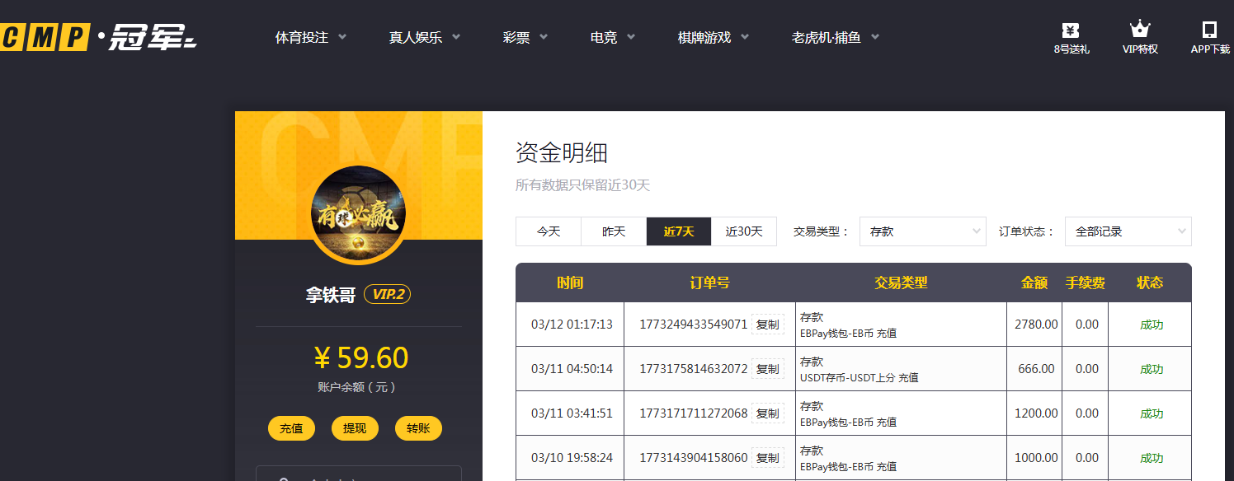The image size is (1234, 481).
Task: Select the 今天 date filter
Action: tap(549, 231)
